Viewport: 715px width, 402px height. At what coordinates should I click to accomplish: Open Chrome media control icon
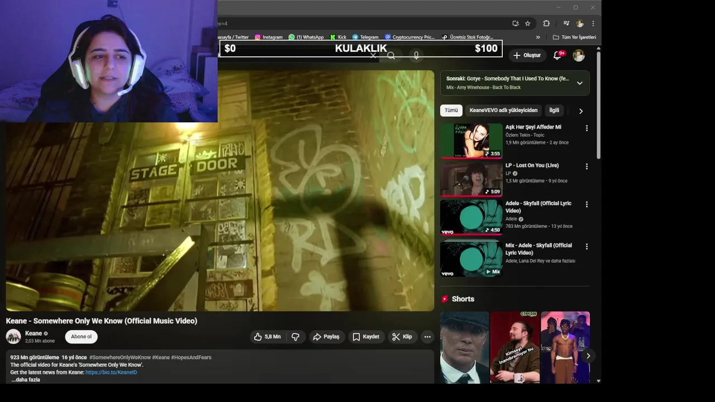point(566,23)
